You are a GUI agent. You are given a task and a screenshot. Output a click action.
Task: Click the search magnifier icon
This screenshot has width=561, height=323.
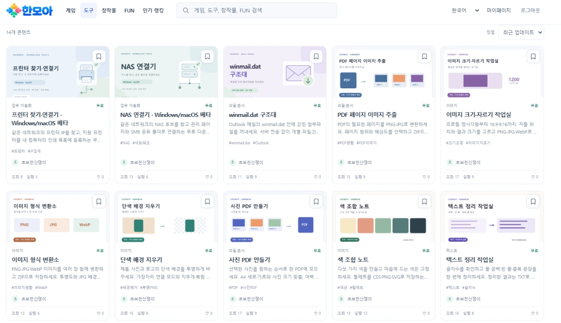point(186,10)
